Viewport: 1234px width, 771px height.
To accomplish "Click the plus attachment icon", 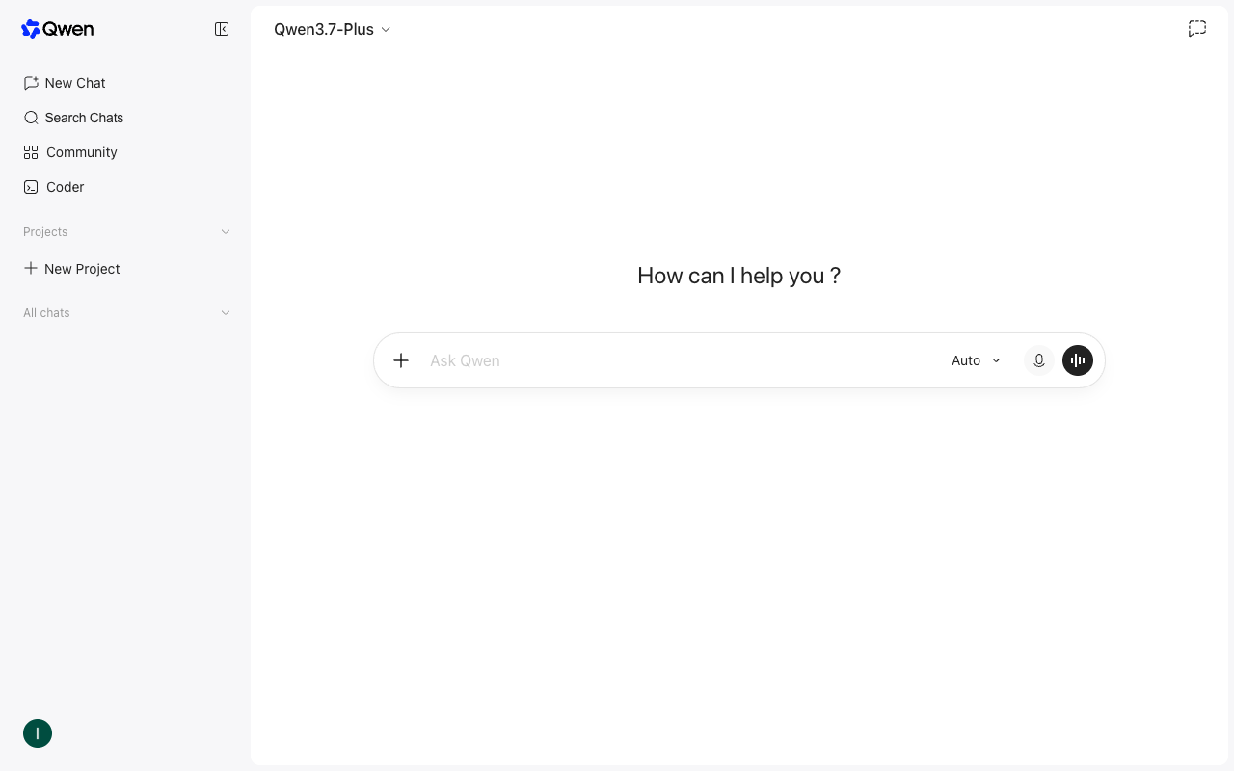I will (x=401, y=360).
